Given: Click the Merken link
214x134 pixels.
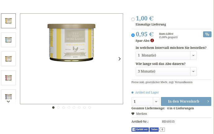Looking at the screenshot, I should point(141,114).
